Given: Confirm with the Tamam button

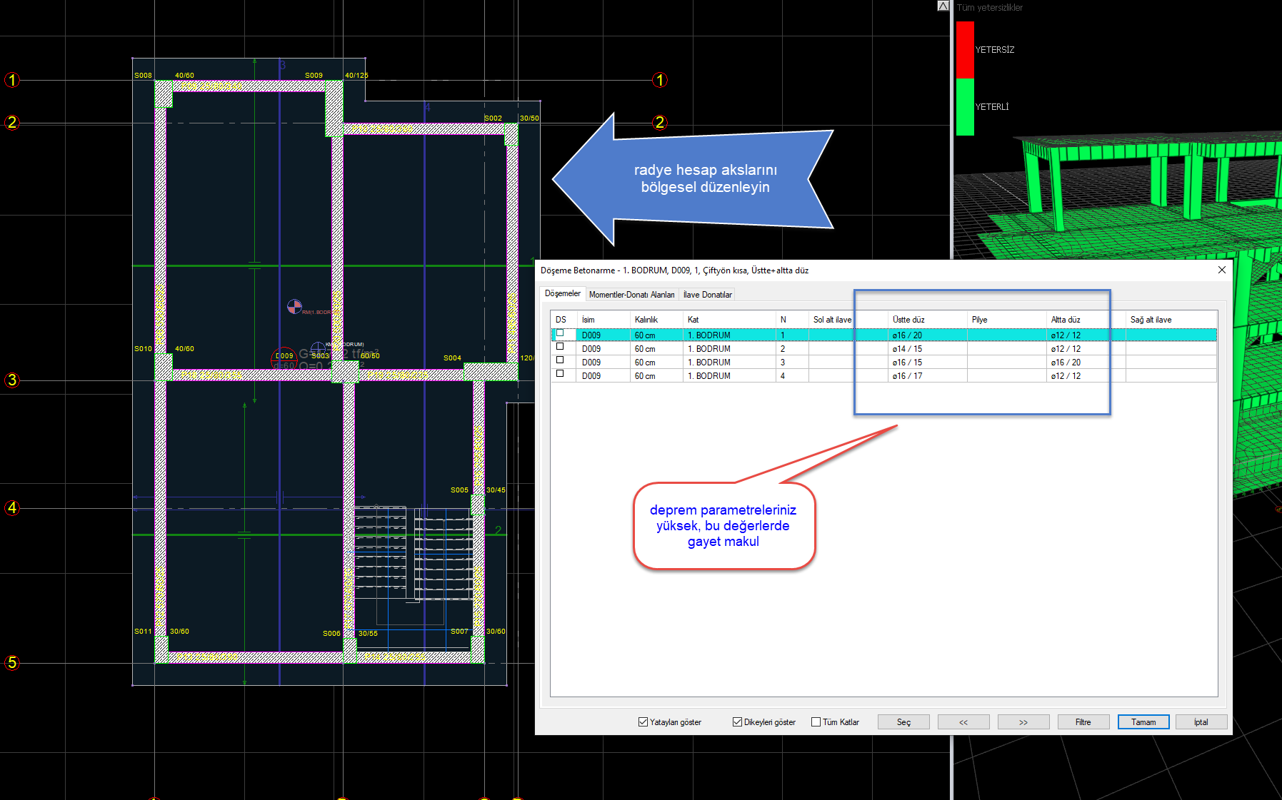Looking at the screenshot, I should [1143, 722].
